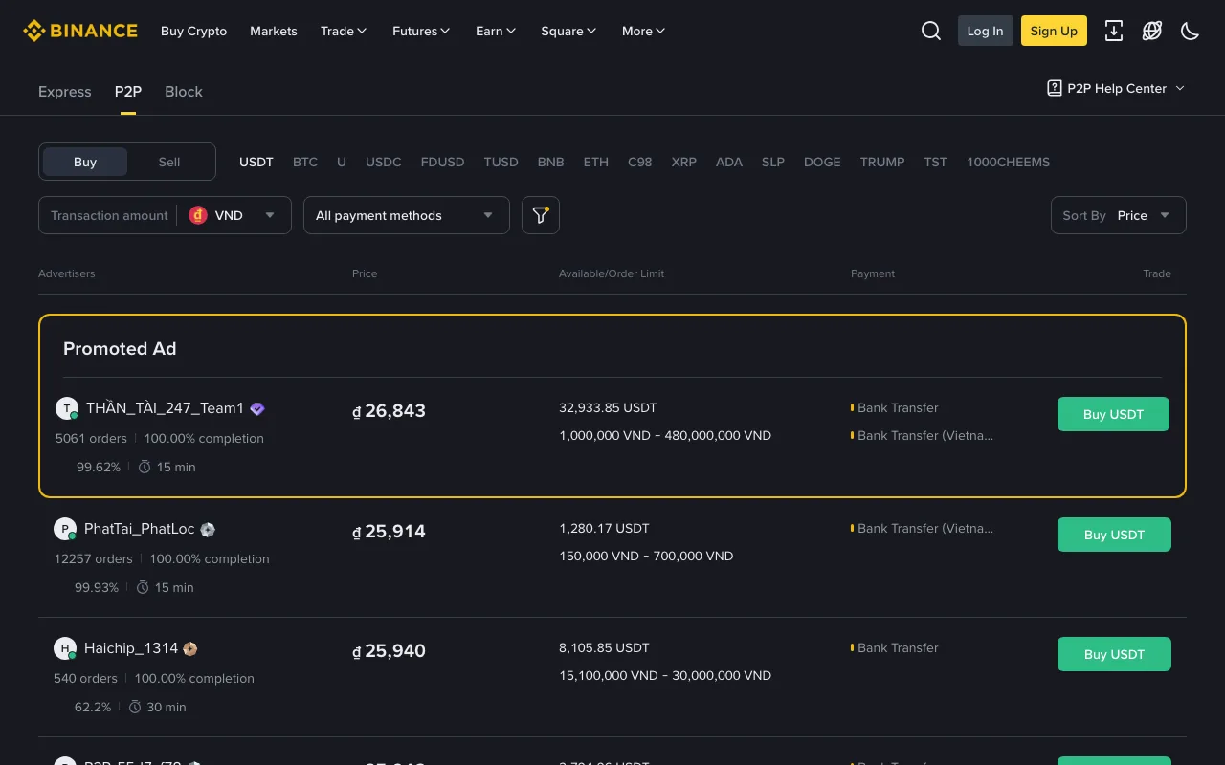Open the search magnifier icon

tap(931, 31)
